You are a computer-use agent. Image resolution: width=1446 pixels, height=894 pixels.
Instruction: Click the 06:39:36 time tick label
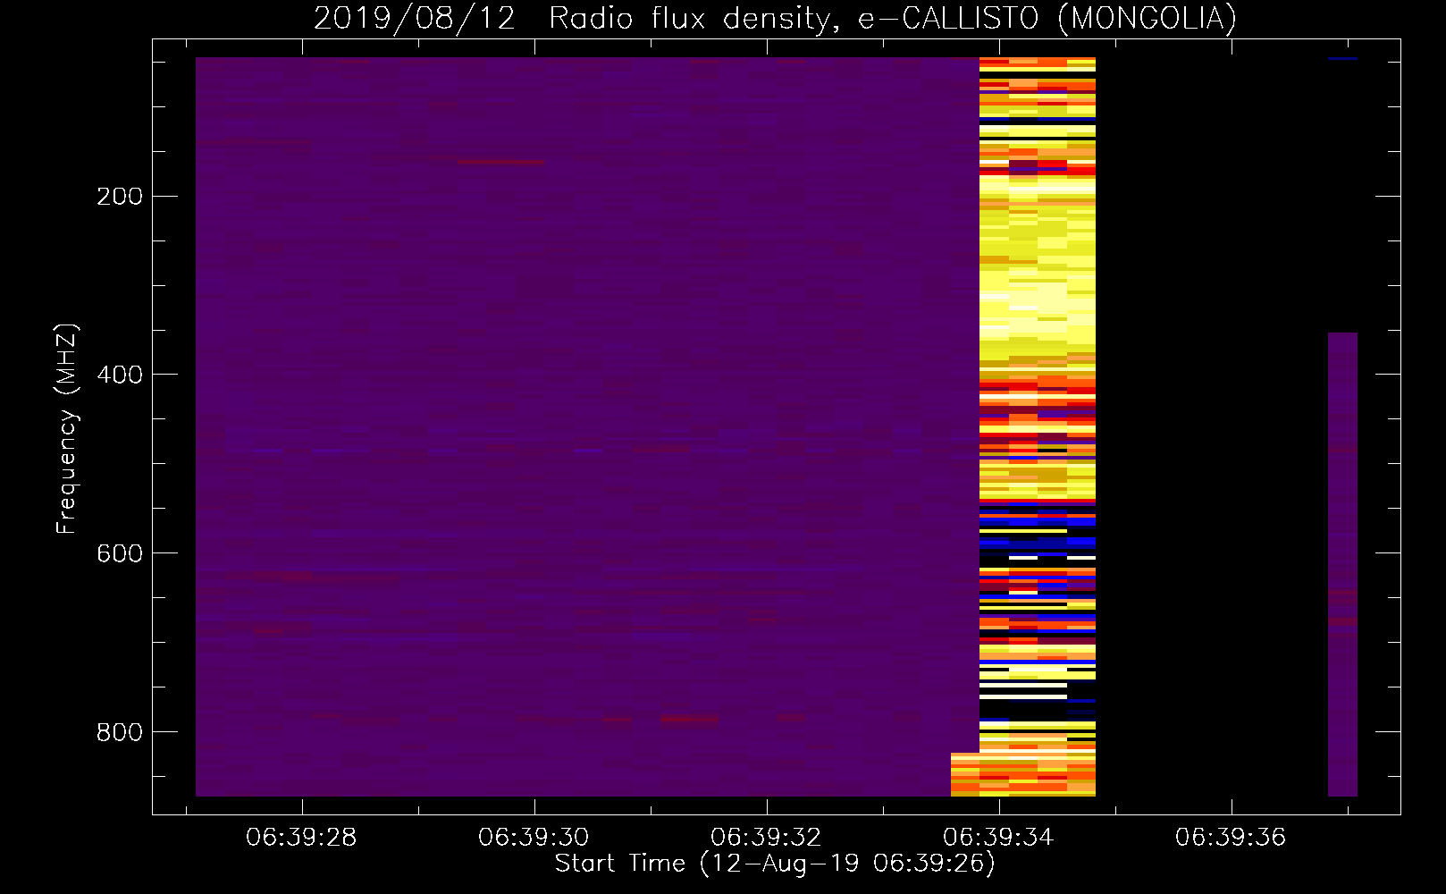pyautogui.click(x=1231, y=838)
